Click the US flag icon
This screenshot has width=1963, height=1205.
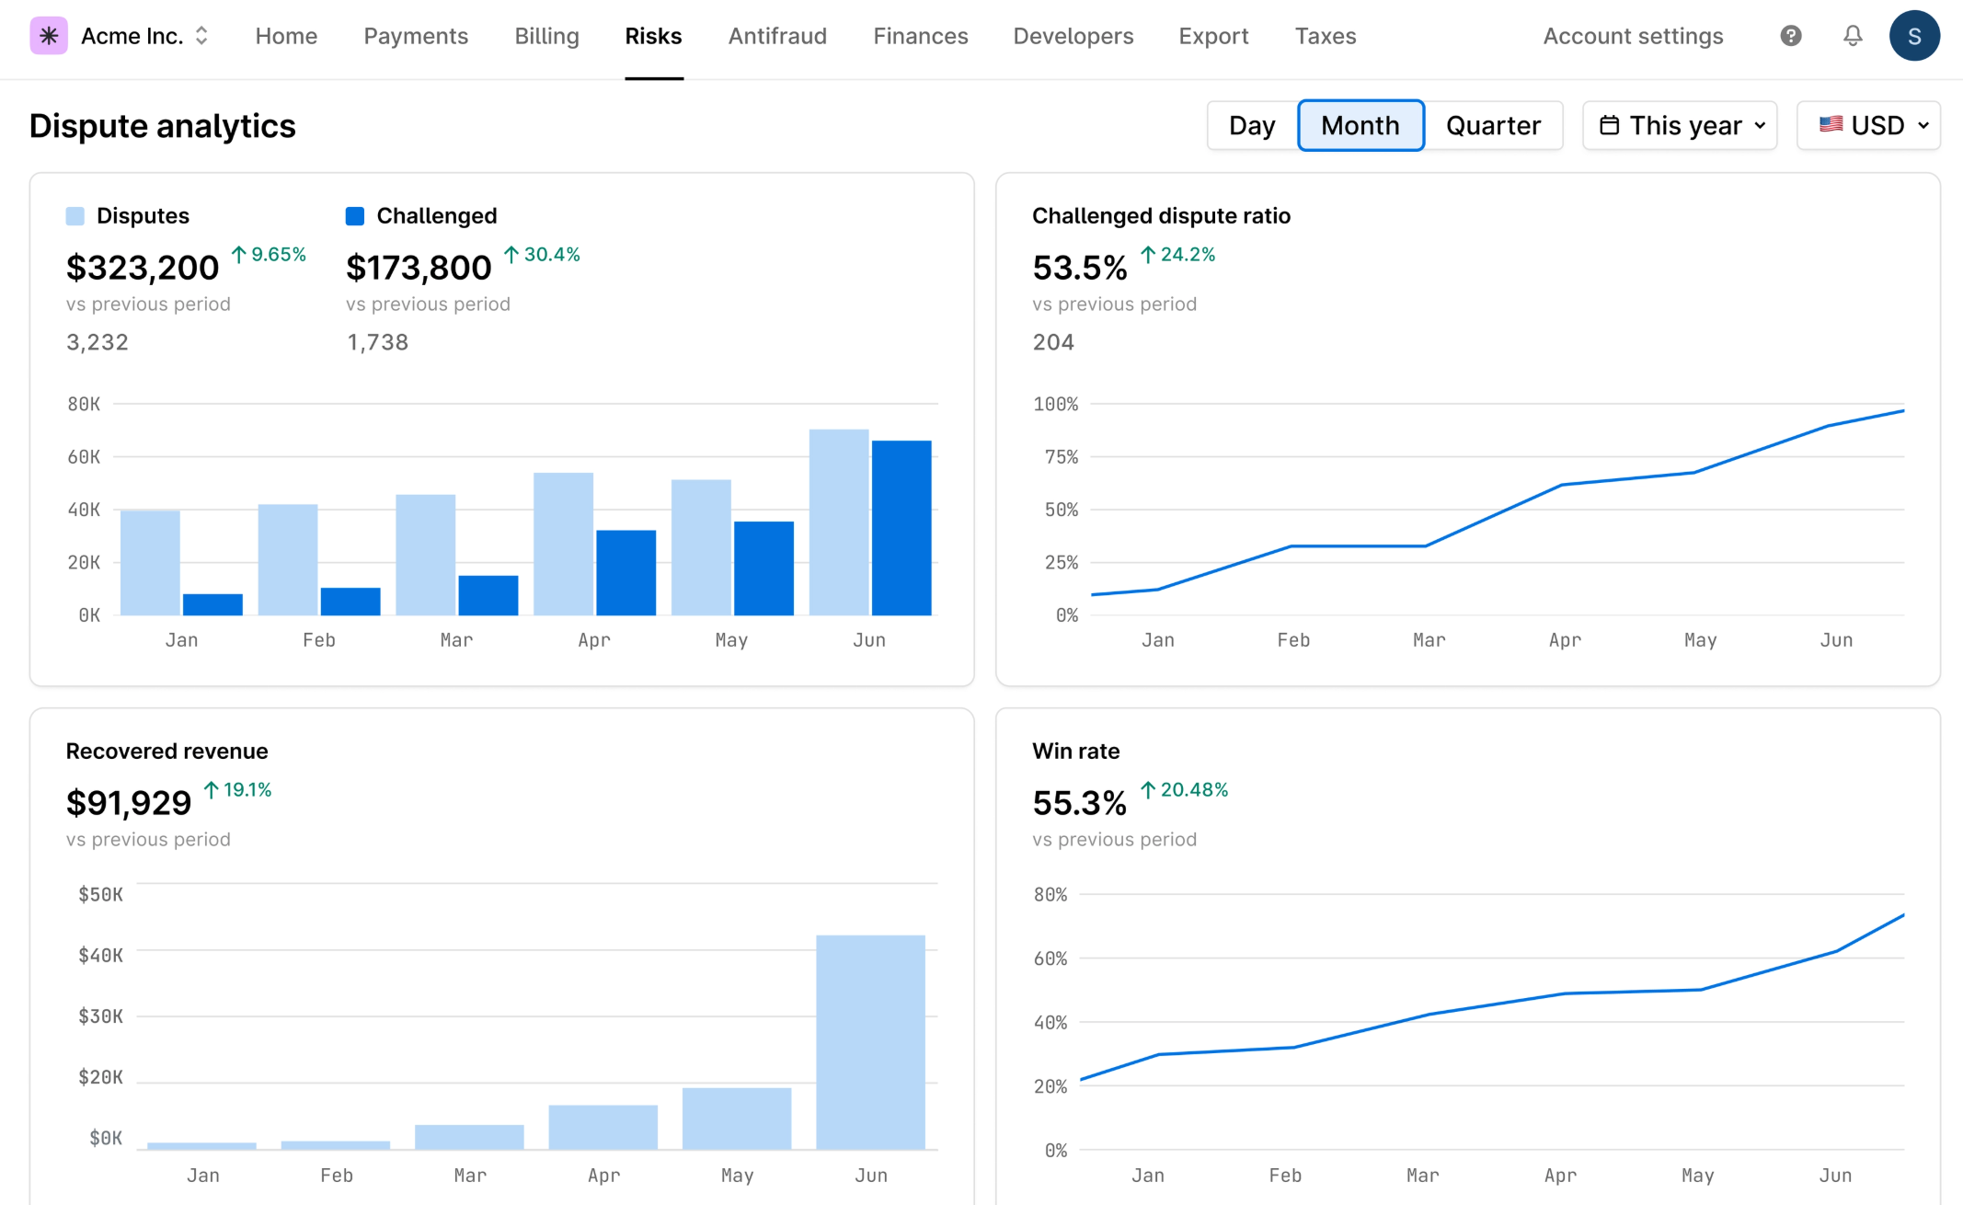pyautogui.click(x=1831, y=124)
